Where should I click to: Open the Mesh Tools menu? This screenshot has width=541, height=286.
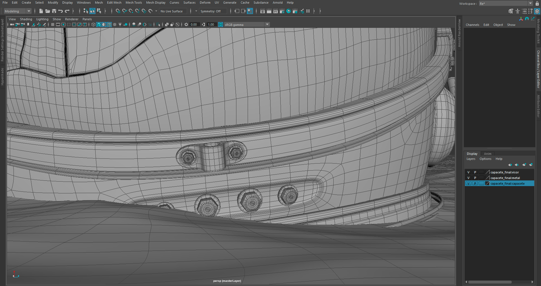134,3
